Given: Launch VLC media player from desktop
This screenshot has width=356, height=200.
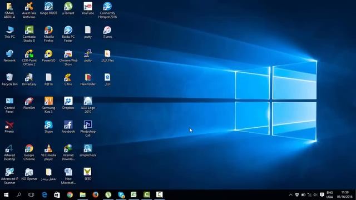Looking at the screenshot, I should (48, 153).
